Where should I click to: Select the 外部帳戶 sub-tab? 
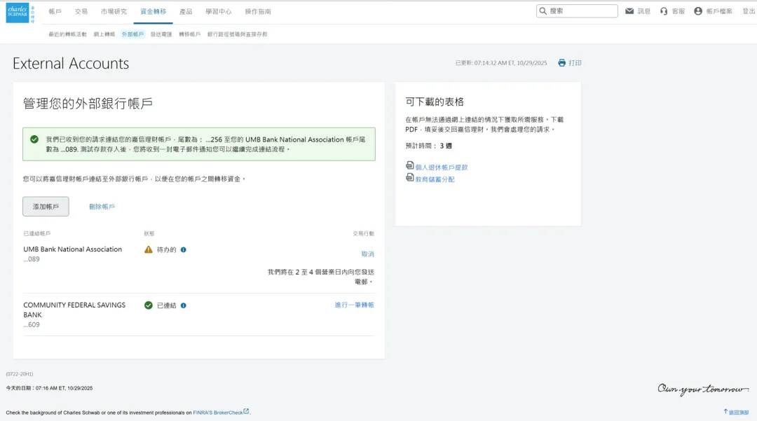tap(132, 34)
